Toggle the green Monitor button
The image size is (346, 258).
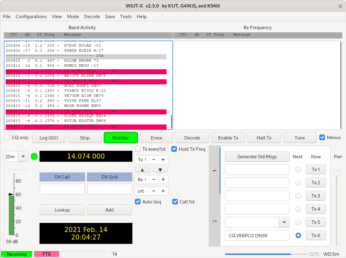[121, 138]
